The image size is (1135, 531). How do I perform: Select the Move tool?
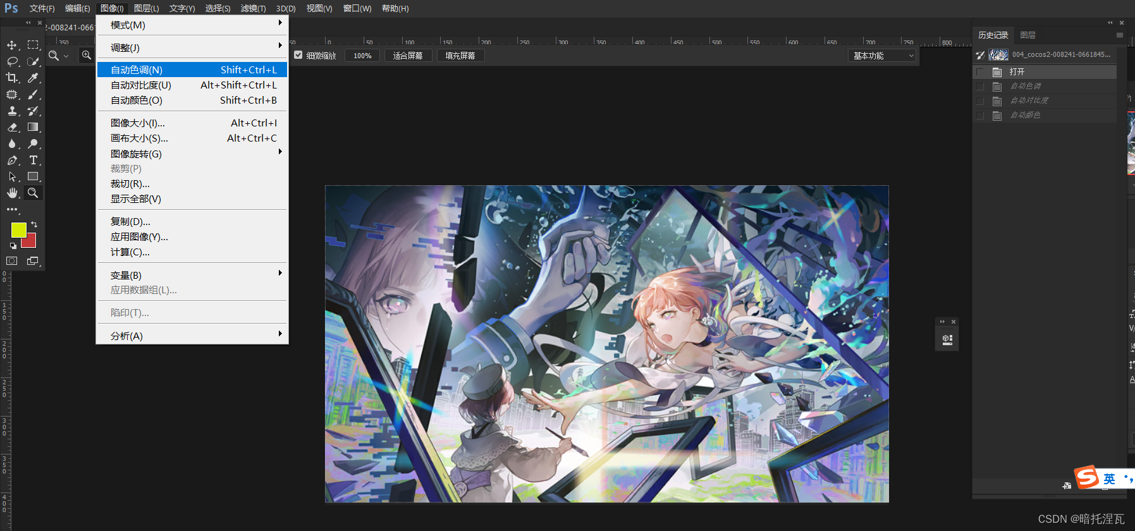12,45
